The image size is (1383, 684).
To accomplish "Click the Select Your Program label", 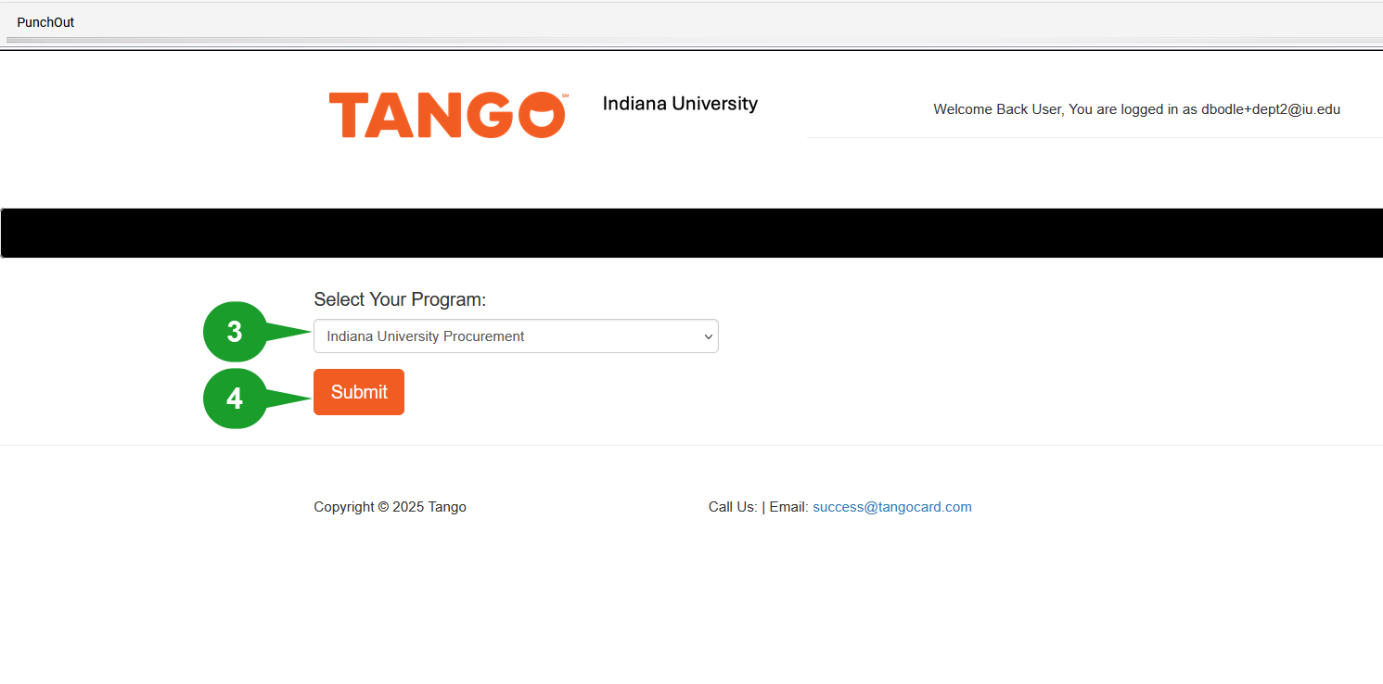I will point(400,298).
